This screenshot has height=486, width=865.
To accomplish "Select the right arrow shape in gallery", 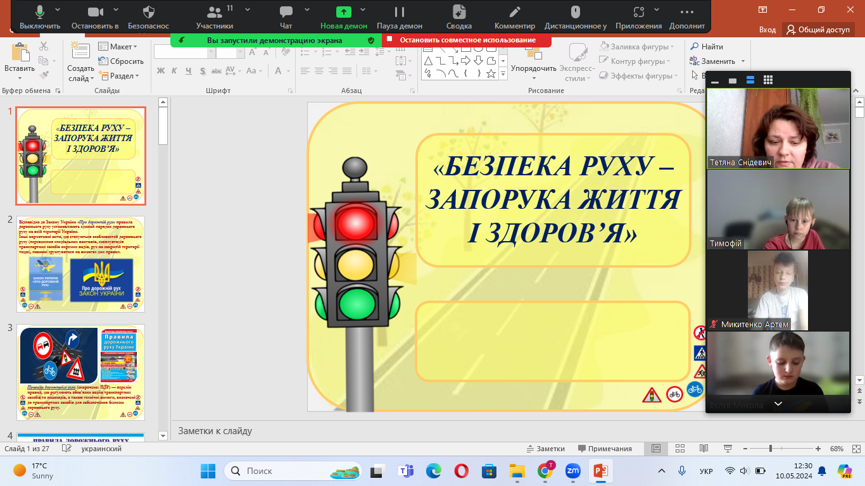I will pyautogui.click(x=465, y=61).
